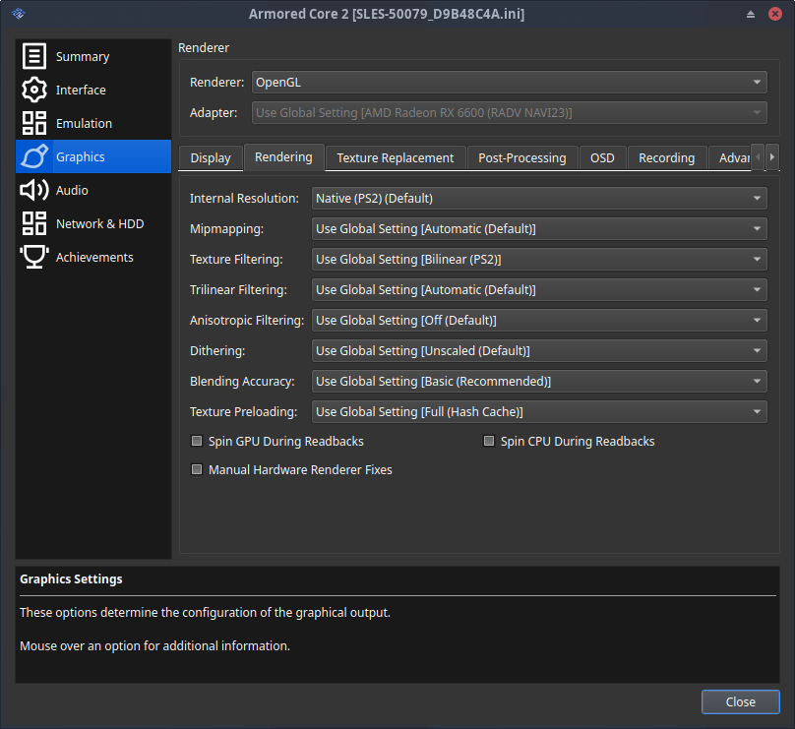Open Audio settings via the speaker icon

point(33,190)
